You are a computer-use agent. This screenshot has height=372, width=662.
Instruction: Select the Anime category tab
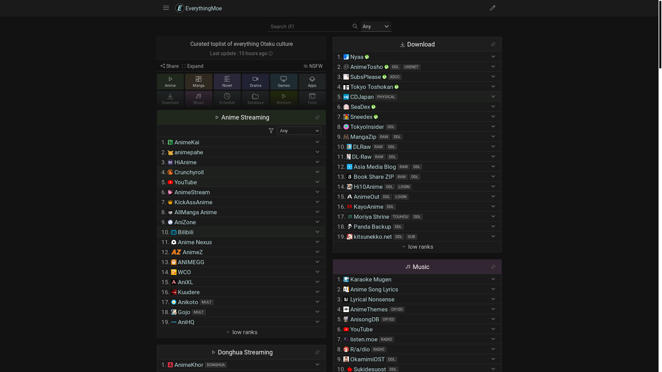(x=170, y=82)
